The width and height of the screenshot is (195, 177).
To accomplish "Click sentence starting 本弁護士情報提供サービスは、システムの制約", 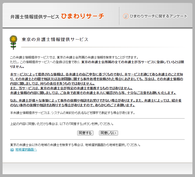I will (x=73, y=113).
